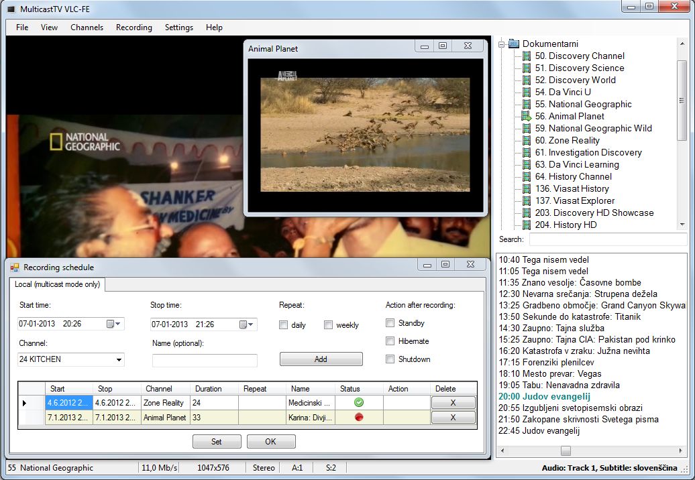This screenshot has height=480, width=695.
Task: Click the film icon beside History Channel
Action: point(526,177)
